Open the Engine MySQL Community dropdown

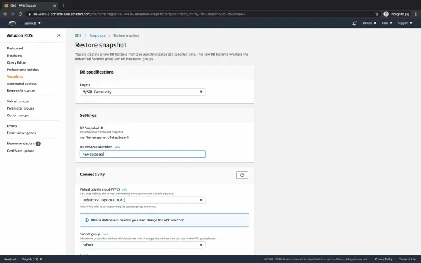[143, 92]
